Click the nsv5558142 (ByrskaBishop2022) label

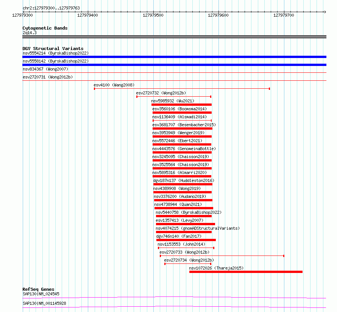pos(56,61)
